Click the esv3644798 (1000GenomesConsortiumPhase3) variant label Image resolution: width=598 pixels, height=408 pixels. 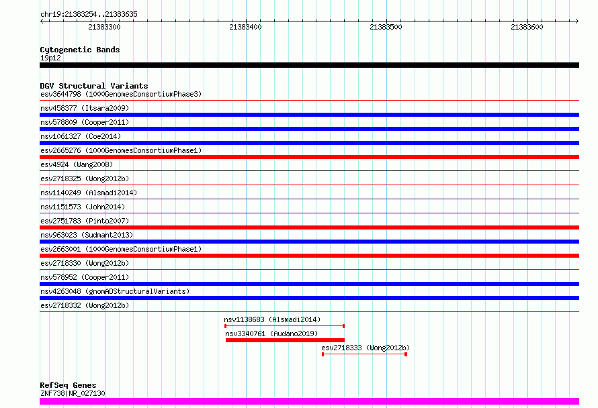[x=121, y=94]
